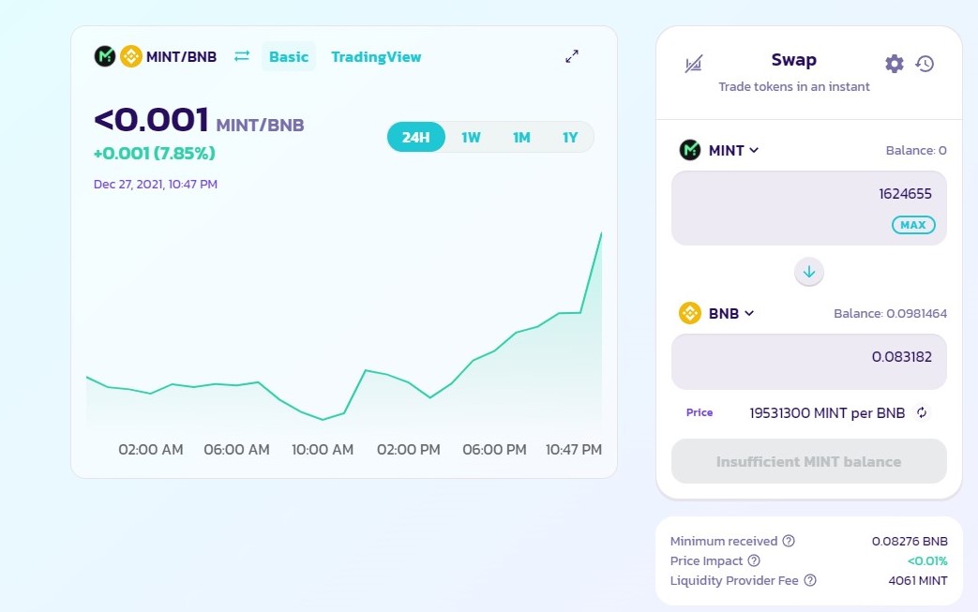Click the BNB token logo in chart header

tap(131, 57)
